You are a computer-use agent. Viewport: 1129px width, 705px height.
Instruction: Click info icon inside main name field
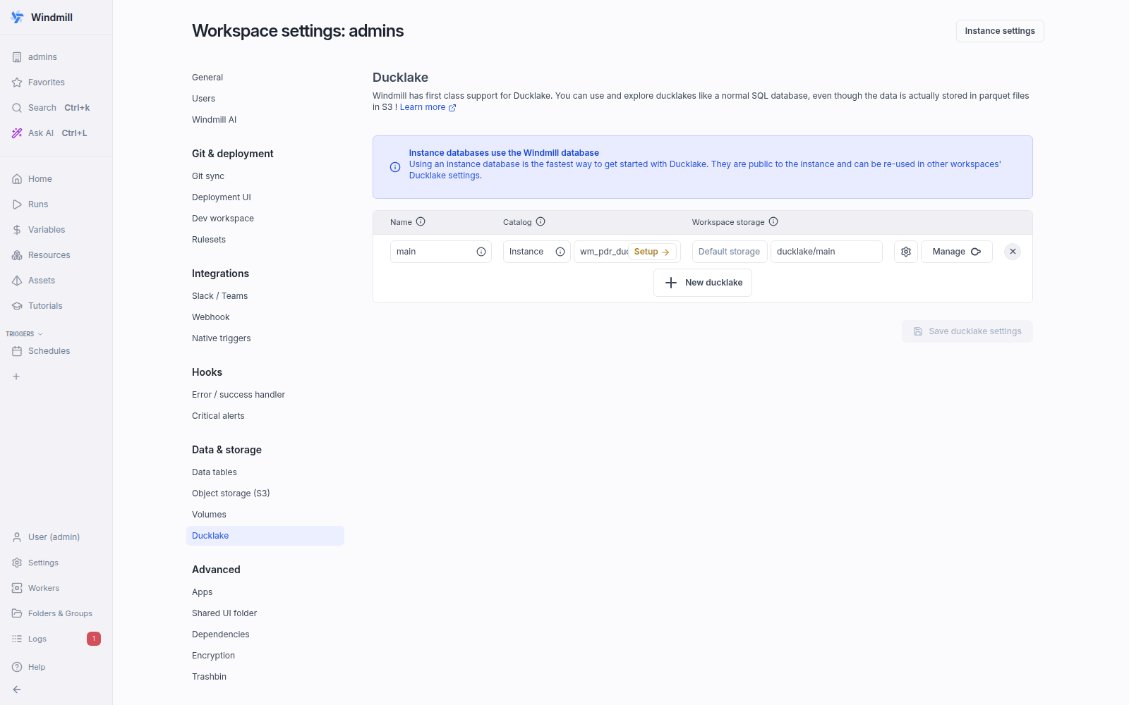click(x=481, y=252)
